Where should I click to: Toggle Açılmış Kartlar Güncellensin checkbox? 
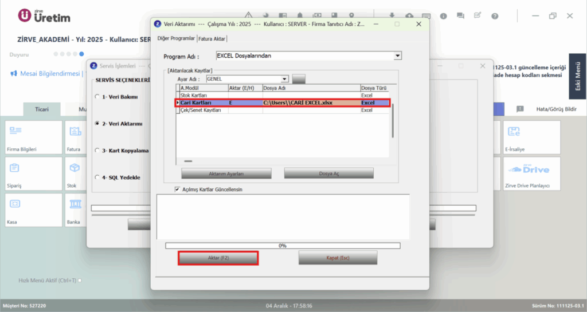(x=178, y=189)
